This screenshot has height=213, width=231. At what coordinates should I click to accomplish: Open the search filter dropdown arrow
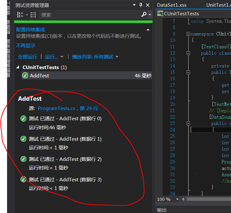pos(150,15)
